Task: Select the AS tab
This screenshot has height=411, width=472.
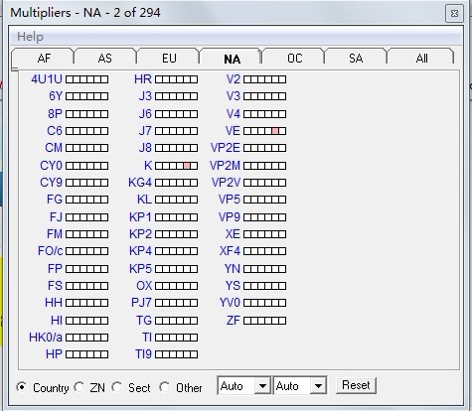Action: pos(105,59)
